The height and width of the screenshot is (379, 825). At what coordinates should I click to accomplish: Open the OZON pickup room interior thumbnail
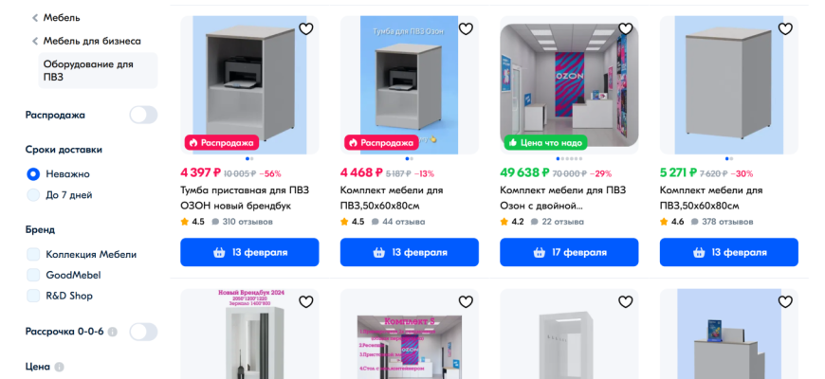[x=569, y=85]
